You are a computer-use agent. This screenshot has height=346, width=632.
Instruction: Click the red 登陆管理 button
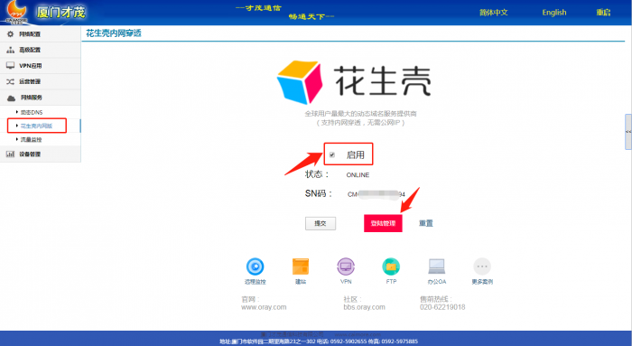(x=383, y=223)
